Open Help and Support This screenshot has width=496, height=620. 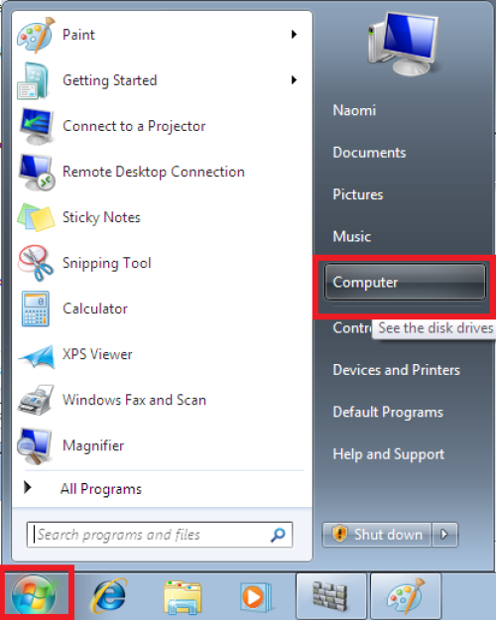pos(389,454)
